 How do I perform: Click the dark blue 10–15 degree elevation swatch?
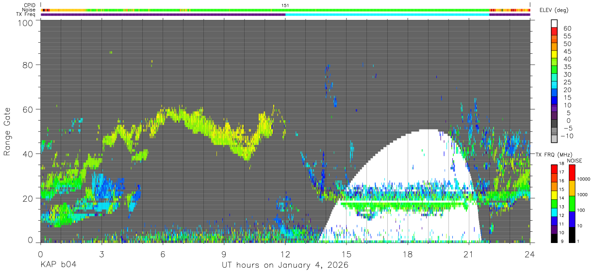pyautogui.click(x=554, y=101)
